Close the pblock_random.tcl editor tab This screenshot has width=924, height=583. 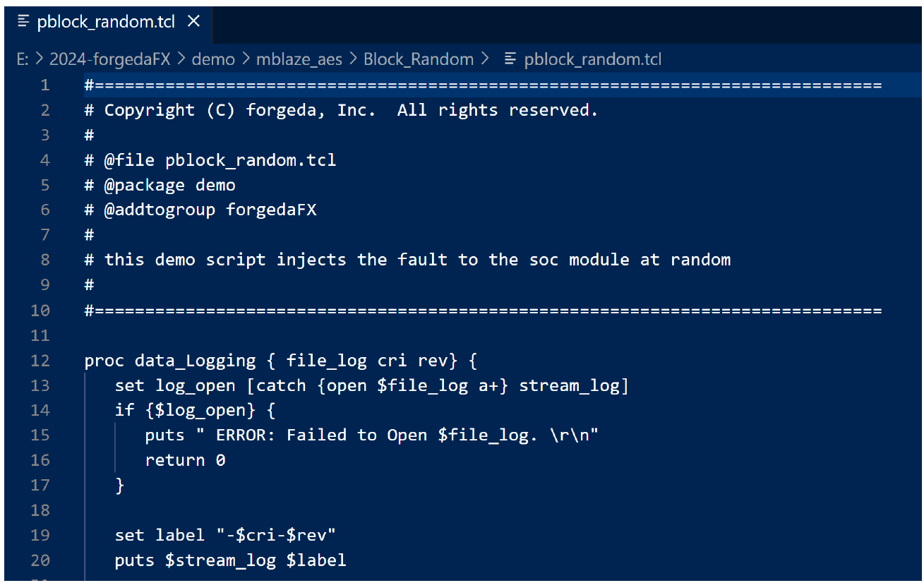coord(194,23)
